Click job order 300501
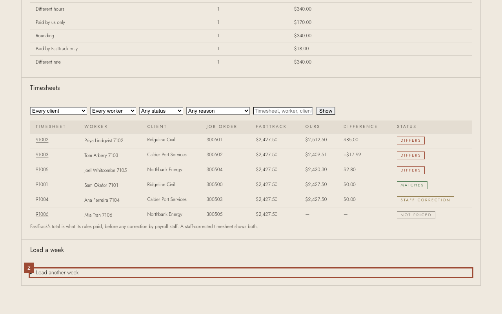The height and width of the screenshot is (314, 502). (215, 140)
